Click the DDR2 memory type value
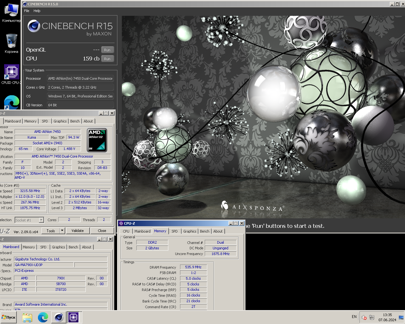 pyautogui.click(x=152, y=242)
